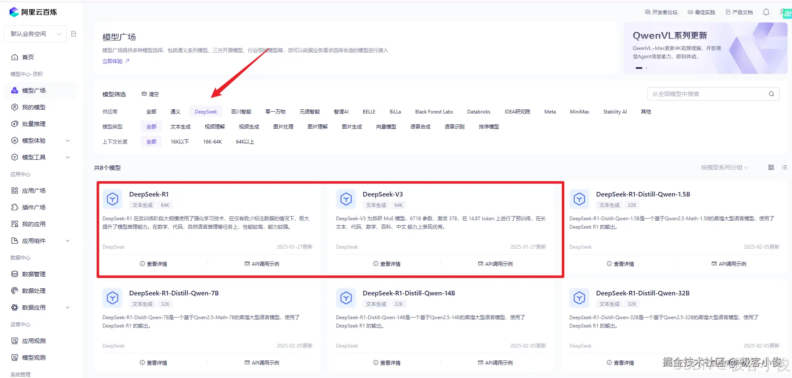Click the DeepSeek-R1-Distill-Qwen-1.5B card icon

579,199
